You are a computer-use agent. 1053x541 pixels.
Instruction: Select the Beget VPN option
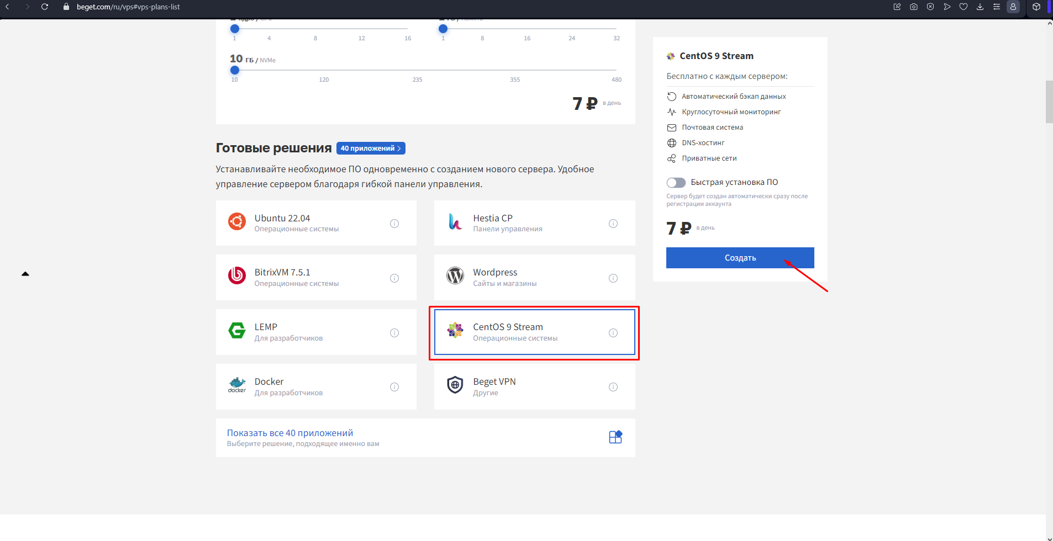point(535,386)
